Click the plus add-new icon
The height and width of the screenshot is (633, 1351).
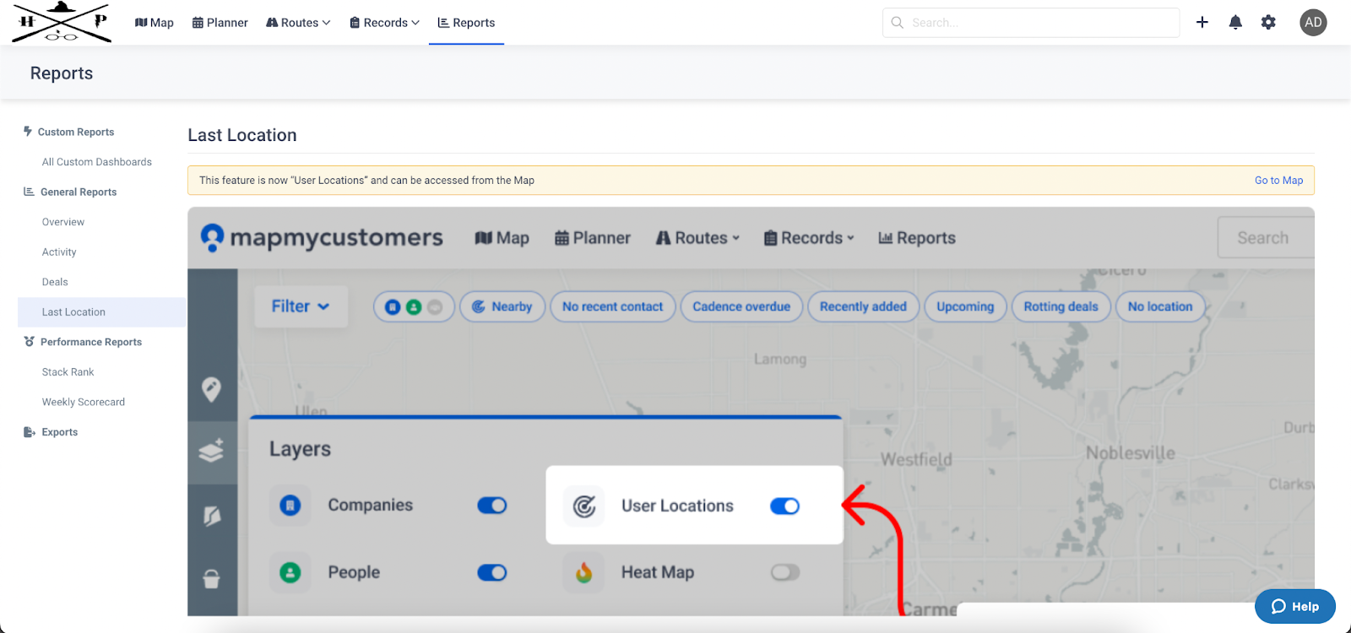(1202, 23)
